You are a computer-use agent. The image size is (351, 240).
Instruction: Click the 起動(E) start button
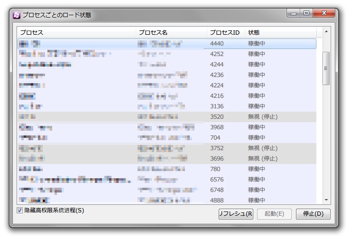coord(275,214)
